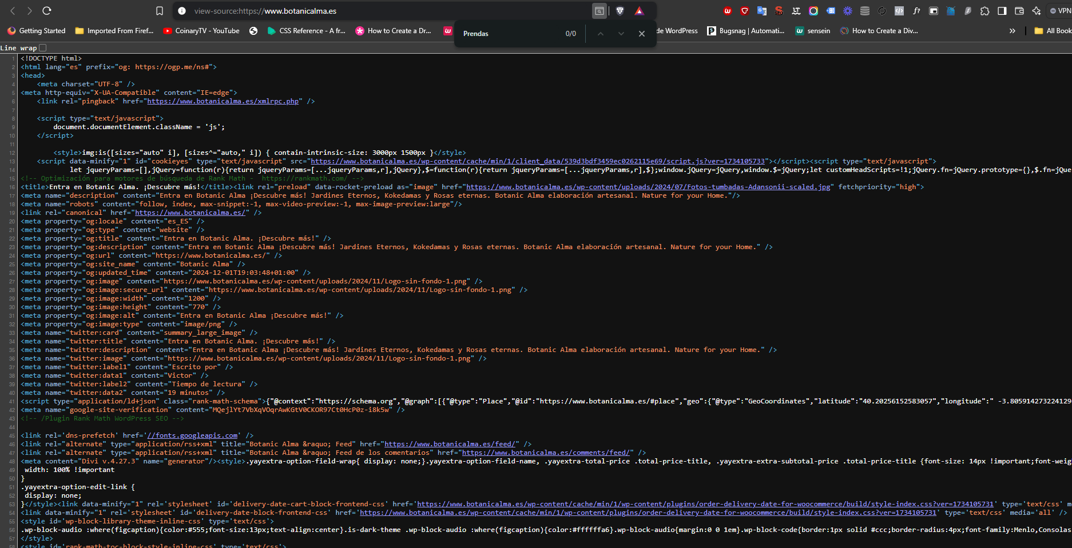Click the og:site_name meta line
Image resolution: width=1072 pixels, height=548 pixels.
click(x=133, y=264)
